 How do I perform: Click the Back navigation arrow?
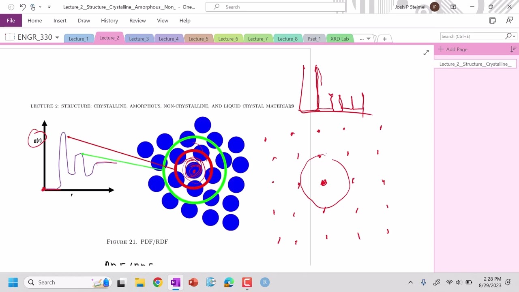tap(11, 7)
